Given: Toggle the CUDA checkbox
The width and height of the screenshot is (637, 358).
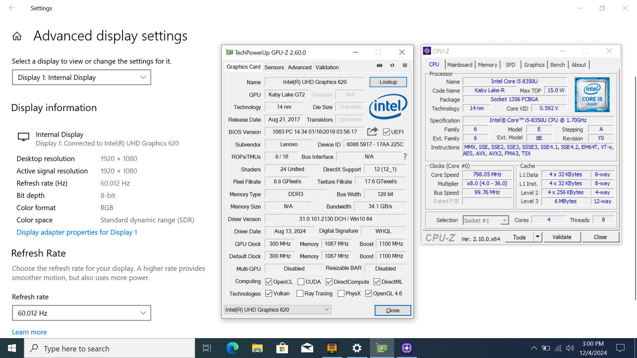Looking at the screenshot, I should (301, 282).
